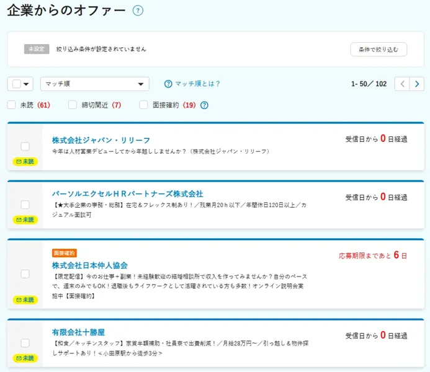Toggle the 締切間近 filter checkbox
This screenshot has height=372, width=430.
point(73,105)
